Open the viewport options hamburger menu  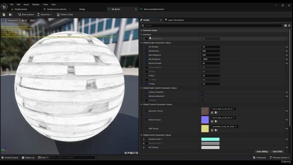tap(3, 21)
